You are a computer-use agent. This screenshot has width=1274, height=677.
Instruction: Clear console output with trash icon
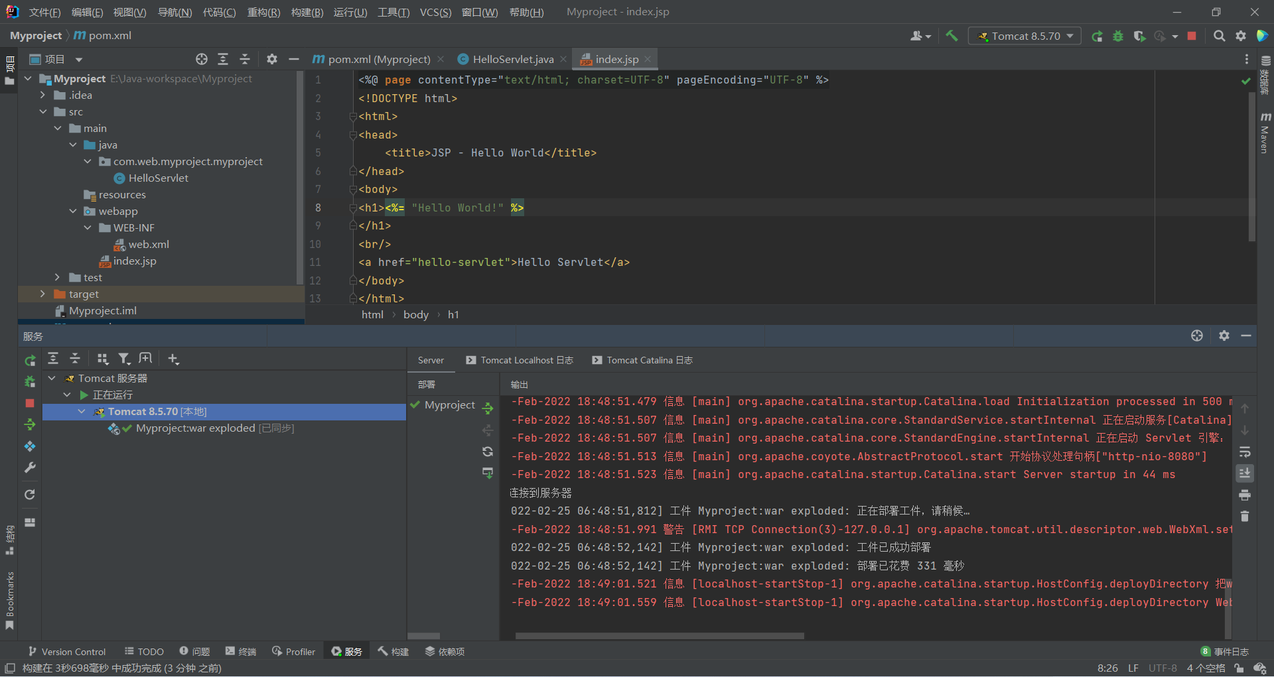pos(1245,517)
